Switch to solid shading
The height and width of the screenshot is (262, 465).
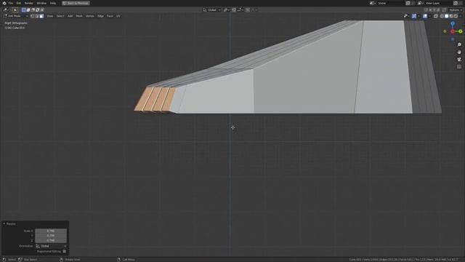[447, 16]
